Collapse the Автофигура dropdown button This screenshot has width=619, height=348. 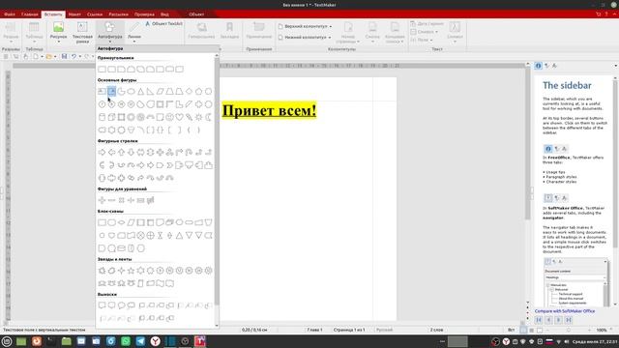pos(109,32)
